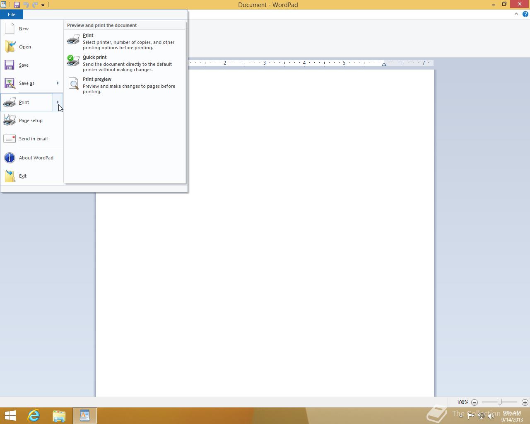Click the Send in email envelope icon
The height and width of the screenshot is (424, 530).
tap(10, 139)
